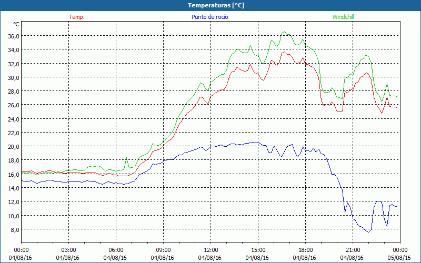Viewport: 421px width, 263px height.
Task: Click the 15:00 time axis label
Action: pos(258,250)
